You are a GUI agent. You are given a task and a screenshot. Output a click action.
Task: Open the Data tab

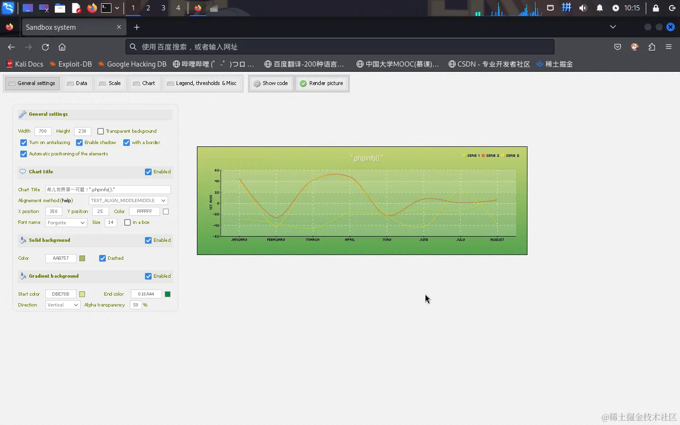coord(77,84)
